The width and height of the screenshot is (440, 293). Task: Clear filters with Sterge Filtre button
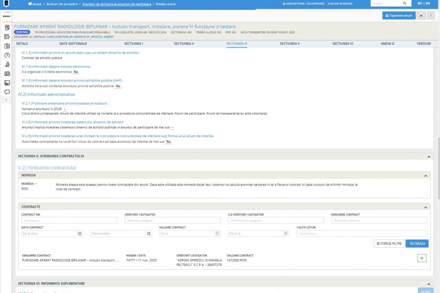point(389,244)
